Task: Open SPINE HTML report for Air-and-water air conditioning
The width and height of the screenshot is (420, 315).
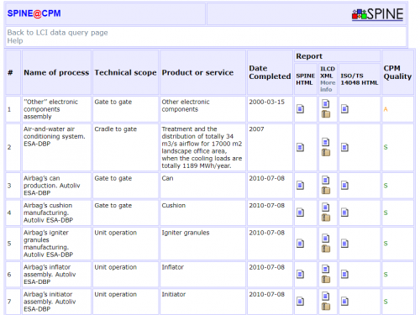Action: pyautogui.click(x=300, y=147)
